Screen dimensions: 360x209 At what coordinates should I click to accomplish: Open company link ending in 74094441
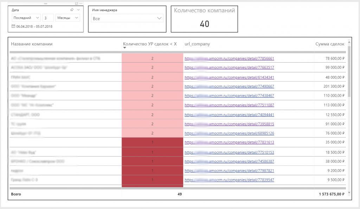point(229,115)
